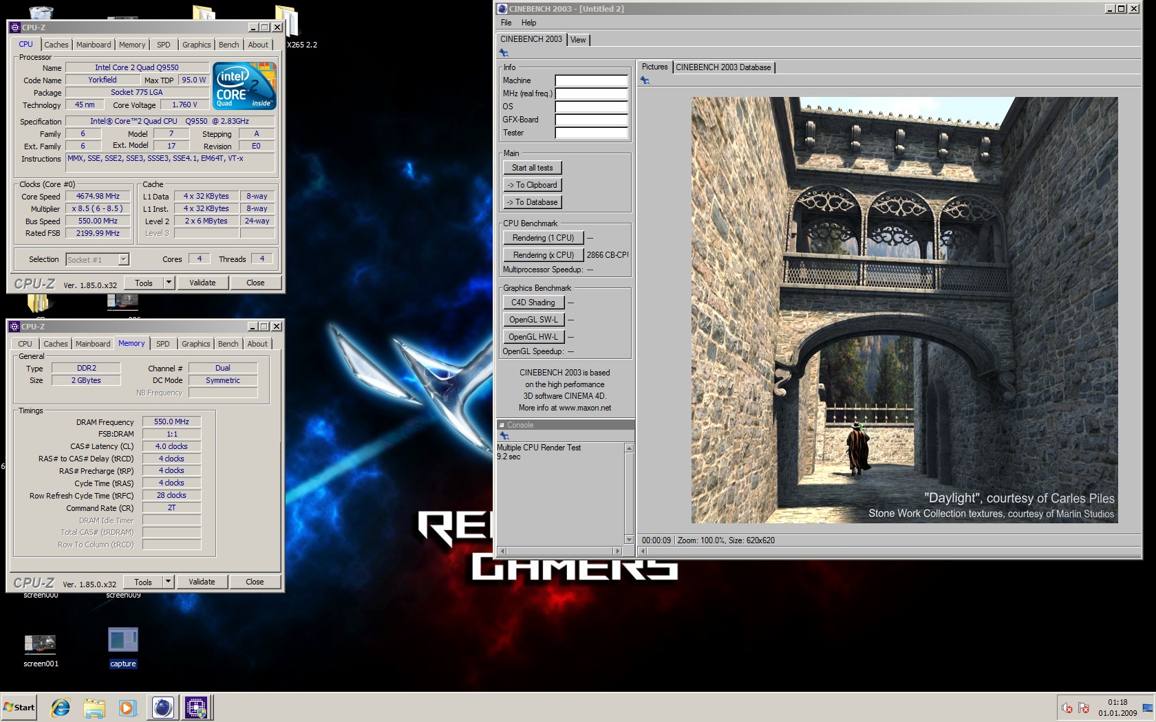Viewport: 1156px width, 722px height.
Task: Open SPD tab in bottom CPU-Z
Action: 162,344
